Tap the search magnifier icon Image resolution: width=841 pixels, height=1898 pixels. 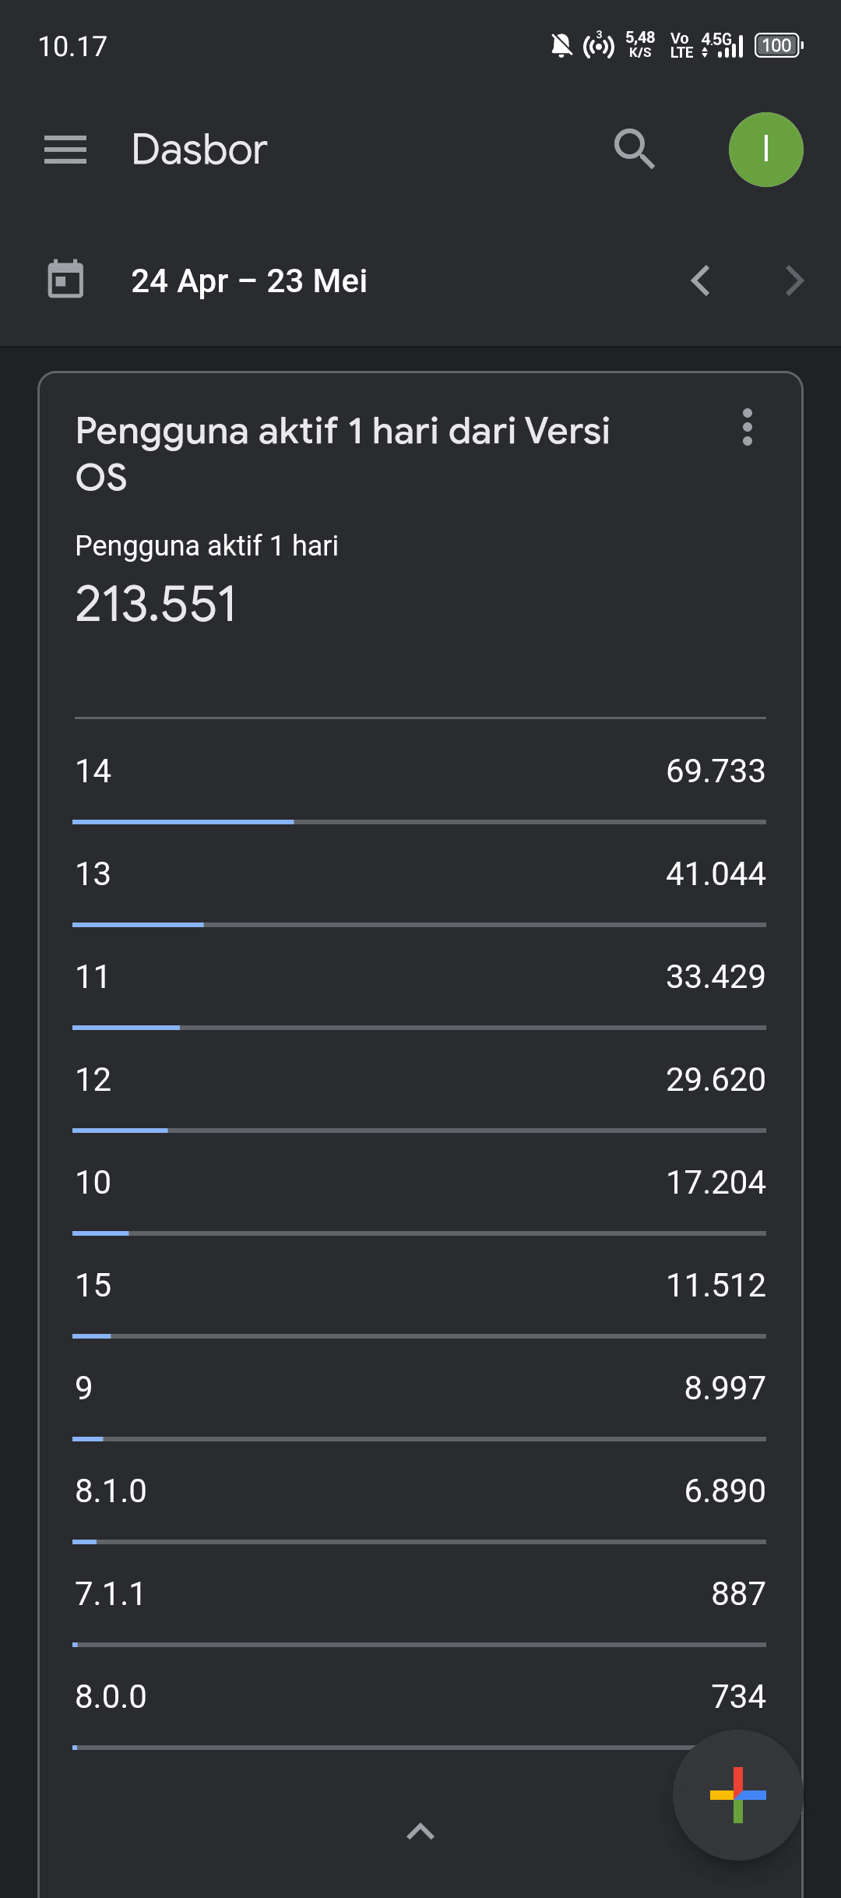[635, 150]
